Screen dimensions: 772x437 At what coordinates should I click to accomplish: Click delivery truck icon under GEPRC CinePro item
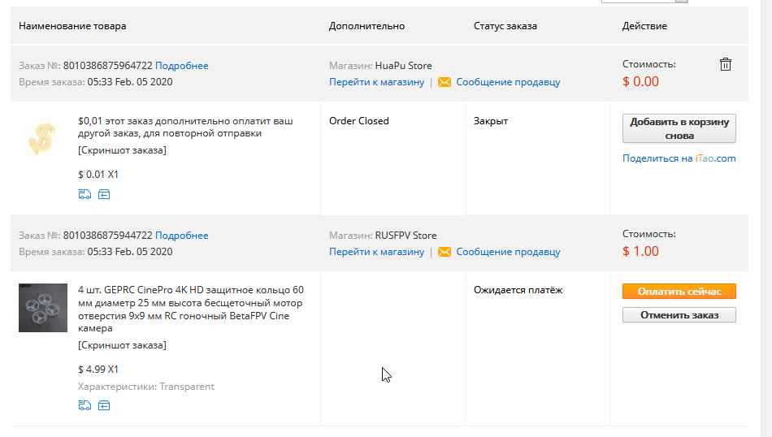pos(85,405)
